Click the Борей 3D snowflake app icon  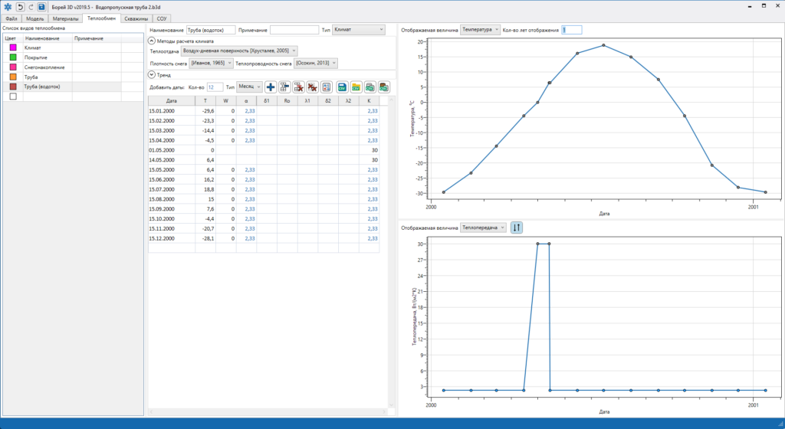point(8,7)
